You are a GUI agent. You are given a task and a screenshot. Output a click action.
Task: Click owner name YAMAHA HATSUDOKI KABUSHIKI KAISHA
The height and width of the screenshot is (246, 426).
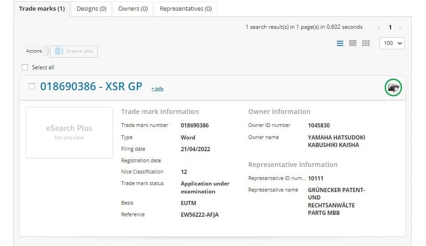tap(336, 141)
